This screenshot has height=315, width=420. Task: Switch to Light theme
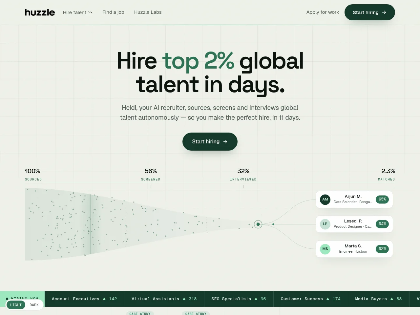click(16, 305)
